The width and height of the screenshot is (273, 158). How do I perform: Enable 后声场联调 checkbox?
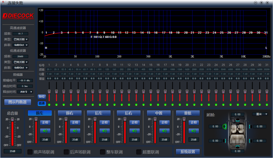[66, 152]
